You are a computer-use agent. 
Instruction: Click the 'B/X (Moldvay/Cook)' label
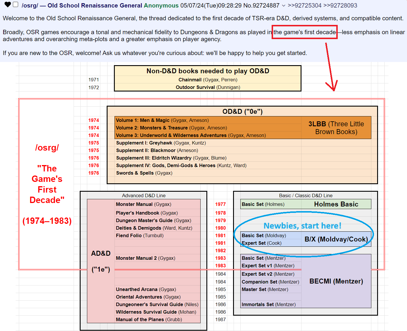click(x=336, y=239)
